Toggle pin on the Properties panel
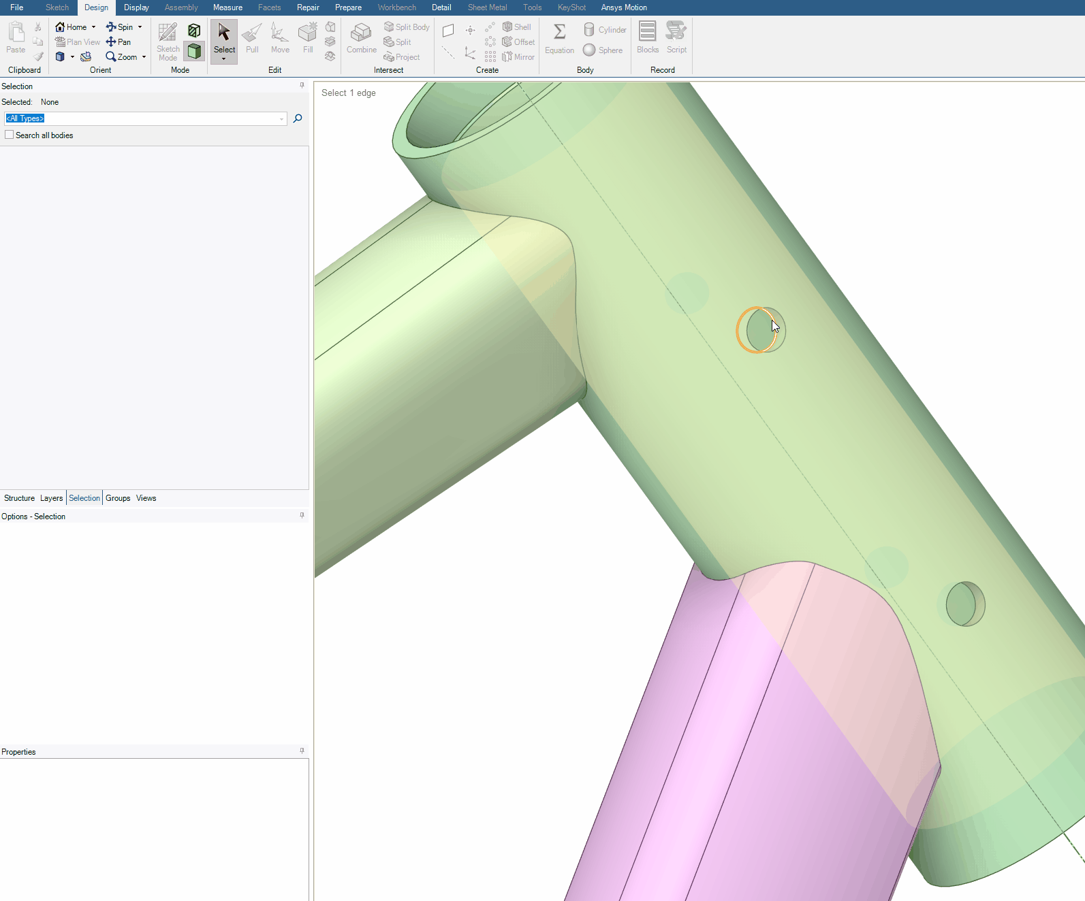This screenshot has width=1085, height=901. click(x=302, y=751)
